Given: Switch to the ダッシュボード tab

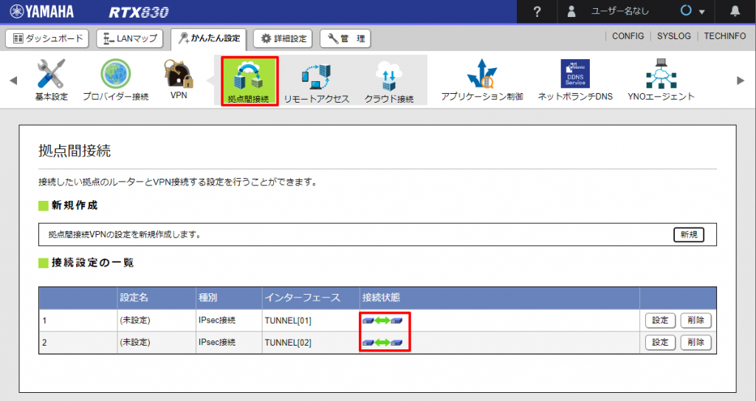Looking at the screenshot, I should tap(47, 38).
